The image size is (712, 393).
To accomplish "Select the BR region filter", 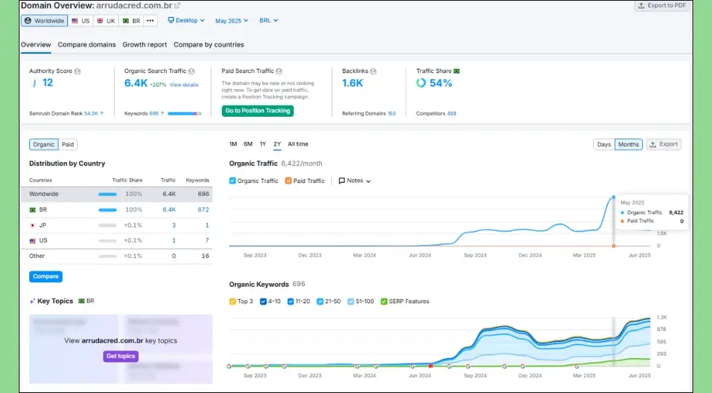I will point(131,21).
